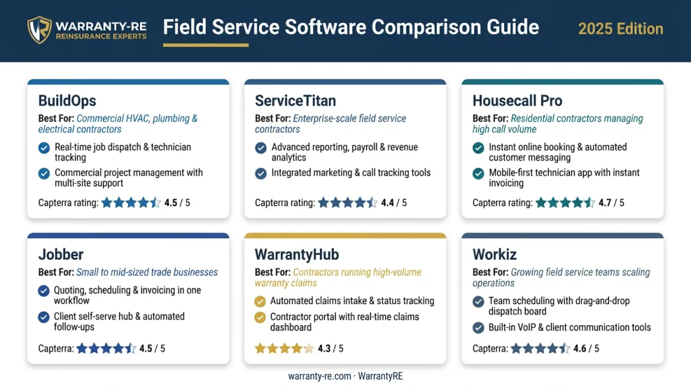
Task: Open the warranty-re.com footer link
Action: (319, 376)
